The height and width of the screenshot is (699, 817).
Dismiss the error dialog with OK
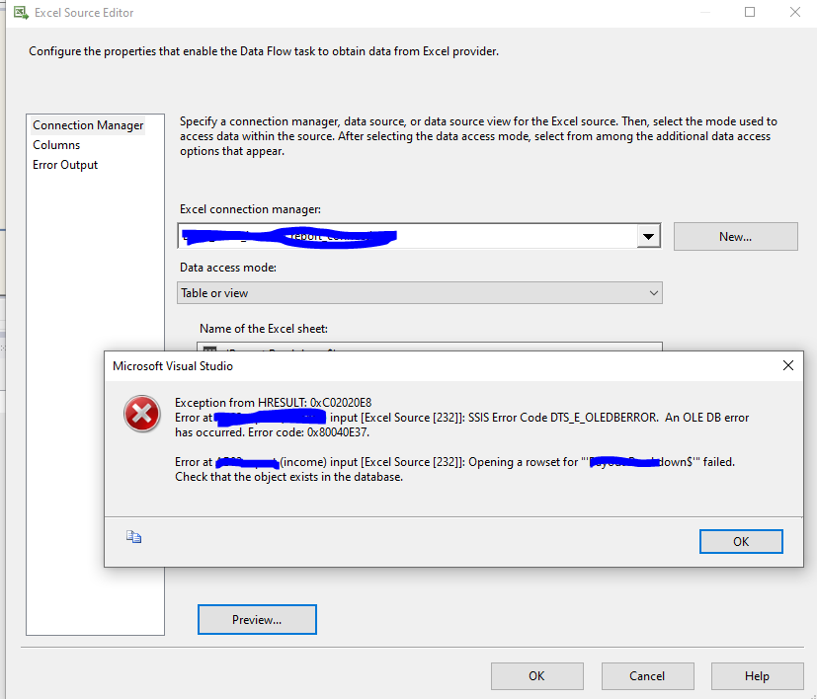pos(741,542)
